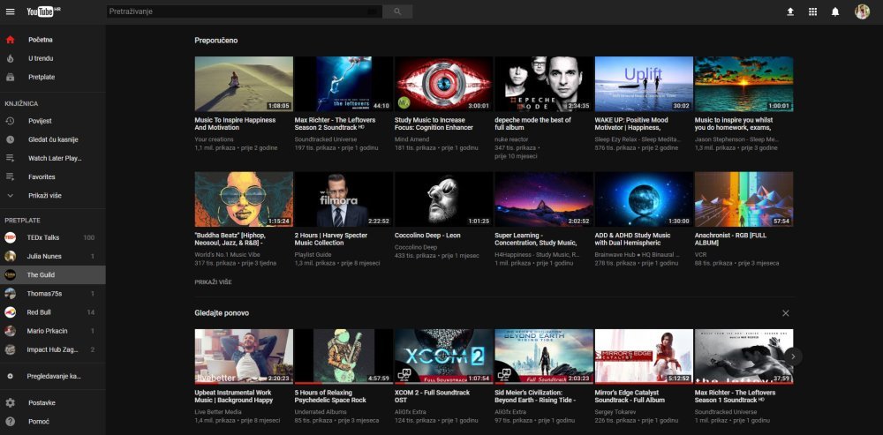883x435 pixels.
Task: Open Playlist Guide channel link
Action: [313, 254]
